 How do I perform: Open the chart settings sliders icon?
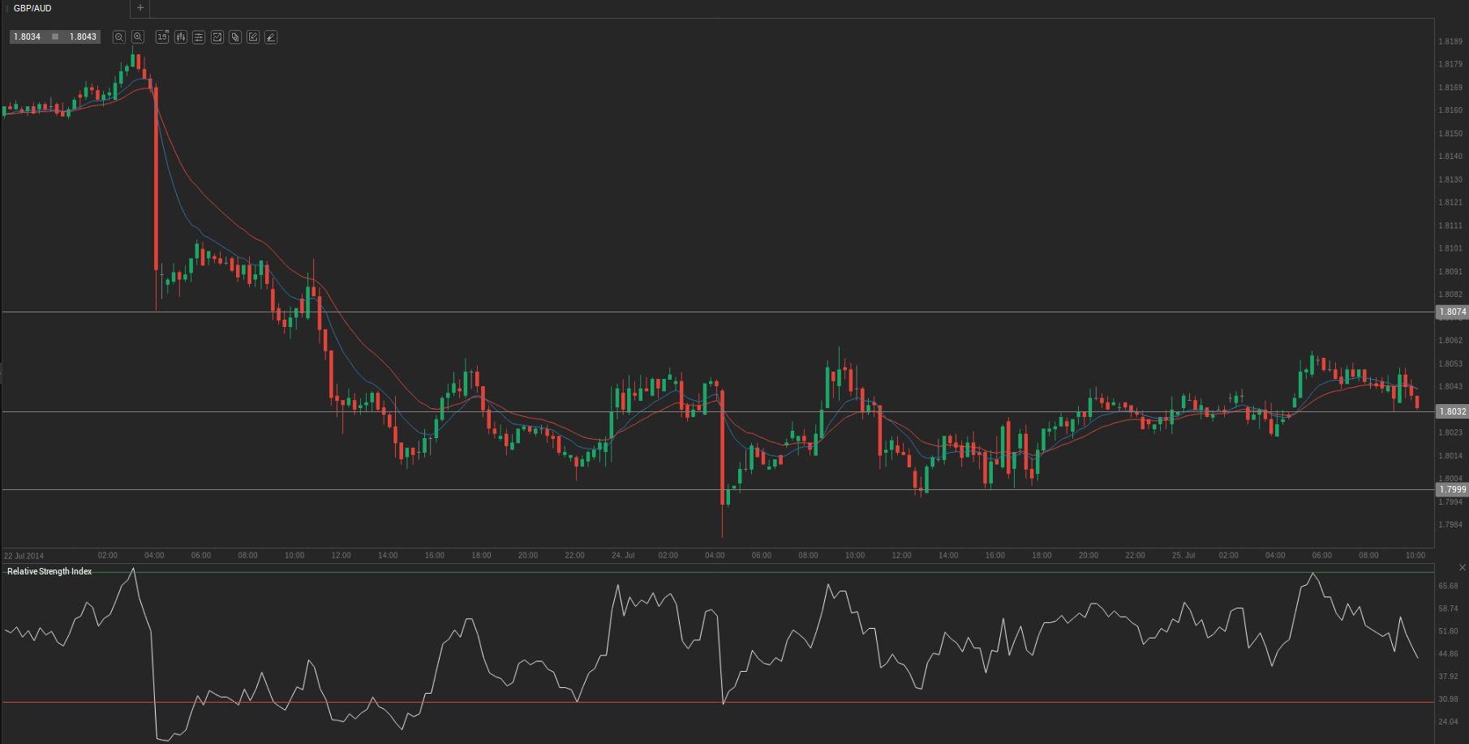(x=199, y=37)
